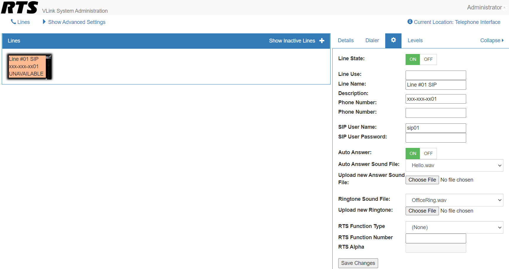Select the phone icon beside Lines
Viewport: 509px width, 269px height.
[x=12, y=22]
